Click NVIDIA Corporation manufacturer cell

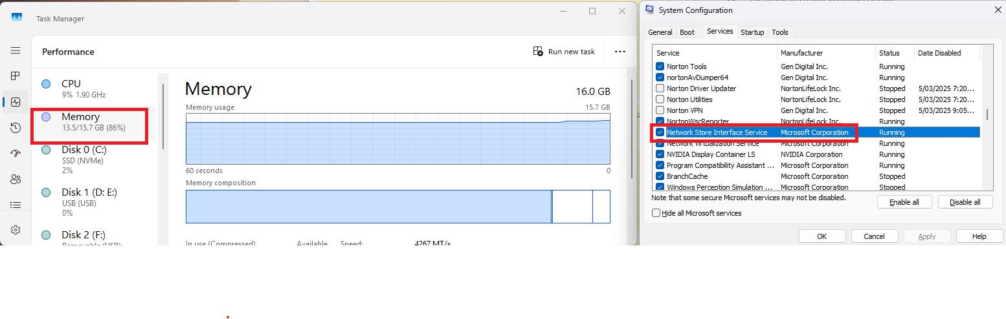point(812,154)
